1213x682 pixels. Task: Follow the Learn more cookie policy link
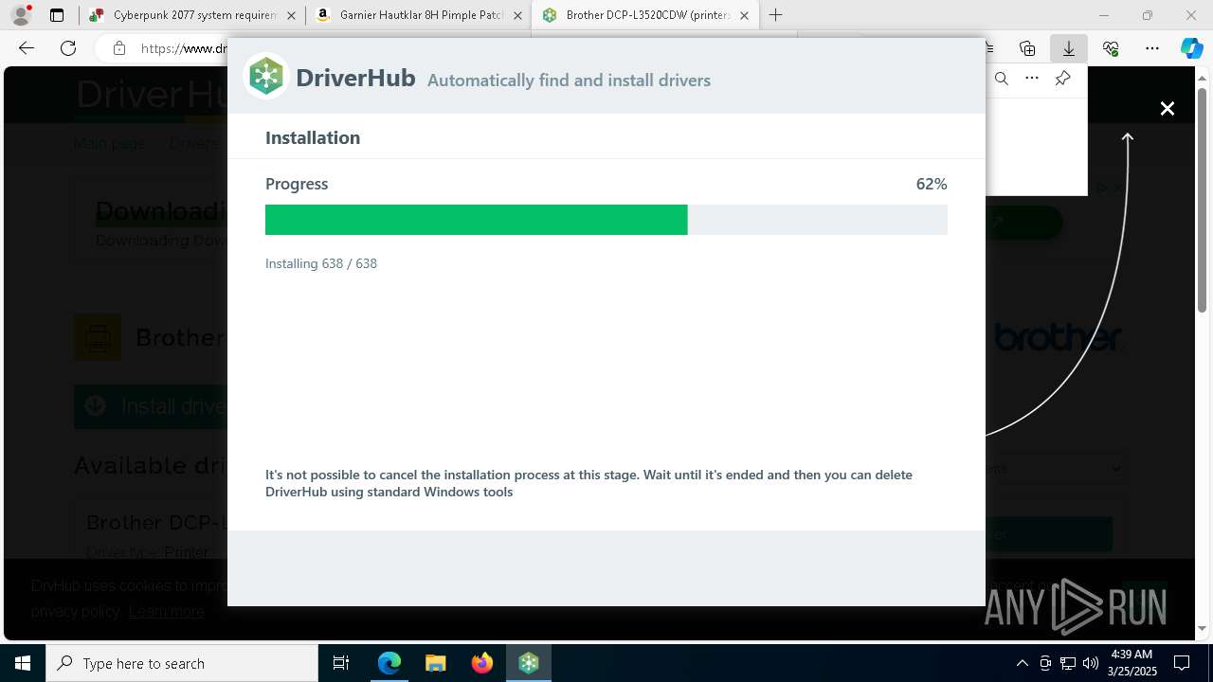coord(167,612)
